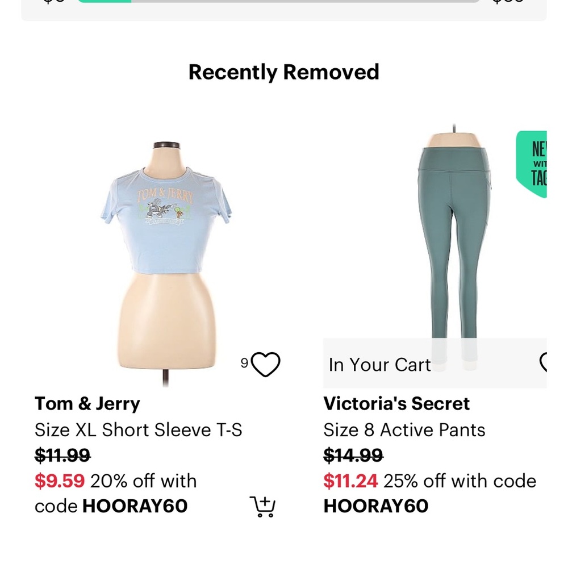Image resolution: width=568 pixels, height=568 pixels.
Task: Tap the green New With Tags badge
Action: tap(533, 164)
